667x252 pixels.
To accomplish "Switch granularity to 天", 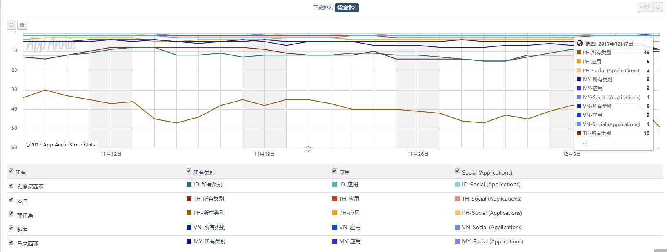I will (658, 7).
